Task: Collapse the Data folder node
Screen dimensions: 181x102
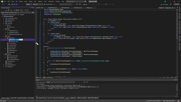Action: coord(4,29)
